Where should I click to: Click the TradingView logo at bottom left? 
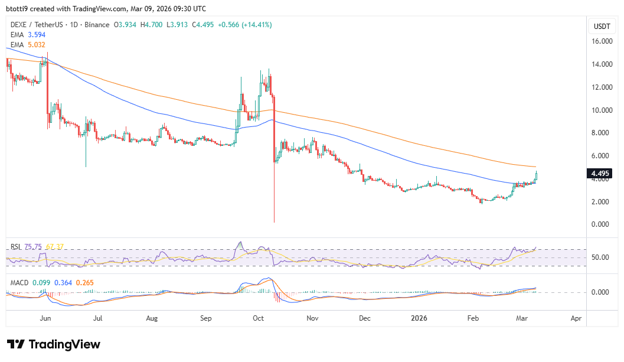52,344
